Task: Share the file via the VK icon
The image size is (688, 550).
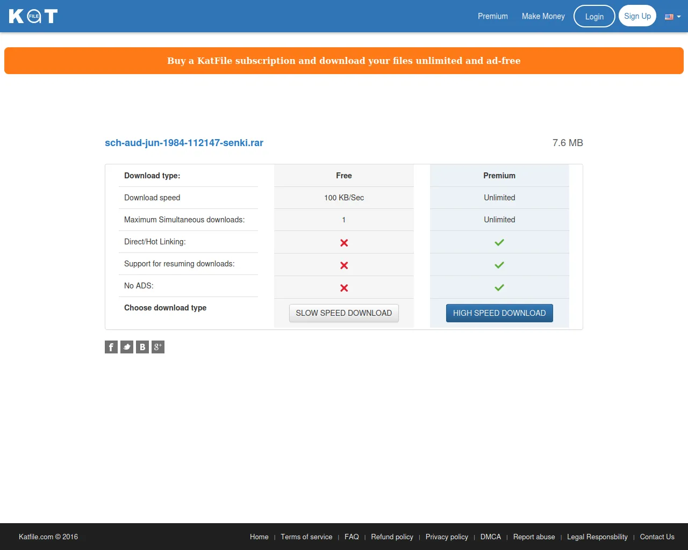Action: (142, 347)
